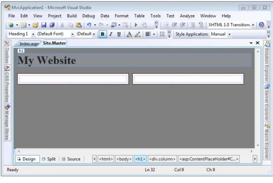Click the Redo arrow icon
This screenshot has height=183, width=273.
[101, 25]
